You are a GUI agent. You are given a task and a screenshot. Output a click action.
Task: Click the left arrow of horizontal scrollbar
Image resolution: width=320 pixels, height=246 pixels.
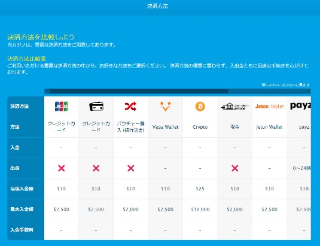click(x=47, y=91)
